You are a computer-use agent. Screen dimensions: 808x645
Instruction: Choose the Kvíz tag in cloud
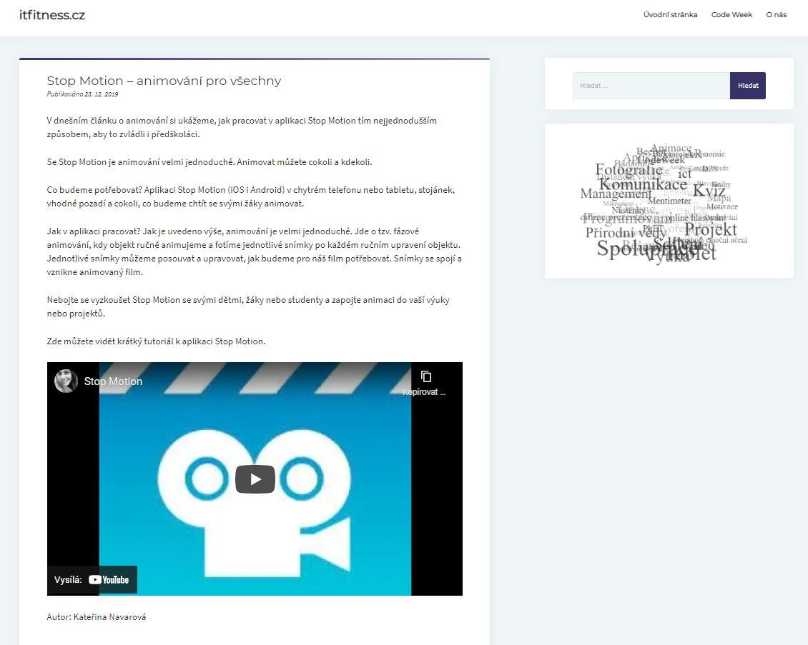(709, 191)
